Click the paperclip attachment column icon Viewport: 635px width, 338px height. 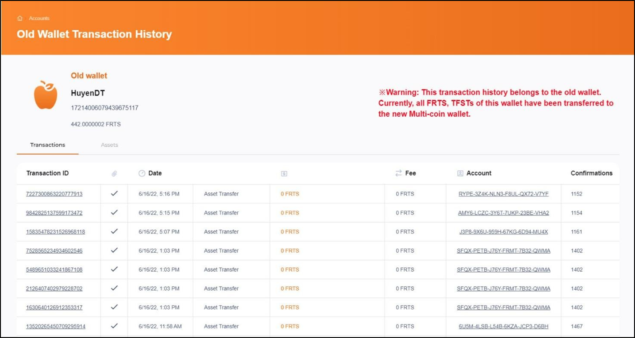114,174
